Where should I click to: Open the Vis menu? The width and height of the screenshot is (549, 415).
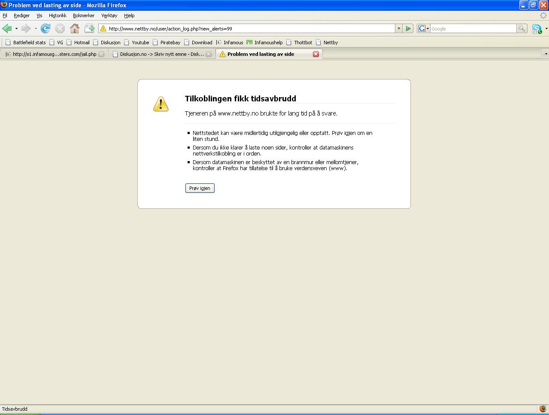[x=39, y=15]
